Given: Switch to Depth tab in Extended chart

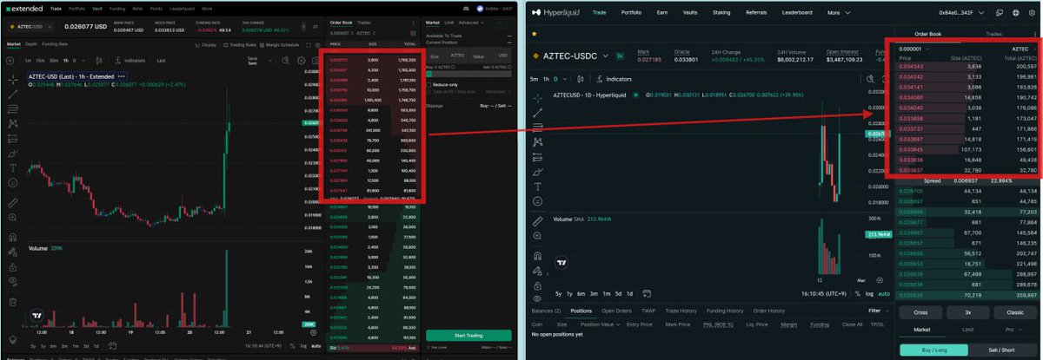Looking at the screenshot, I should [30, 43].
